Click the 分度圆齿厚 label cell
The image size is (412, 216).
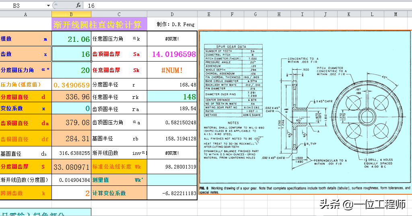26,167
